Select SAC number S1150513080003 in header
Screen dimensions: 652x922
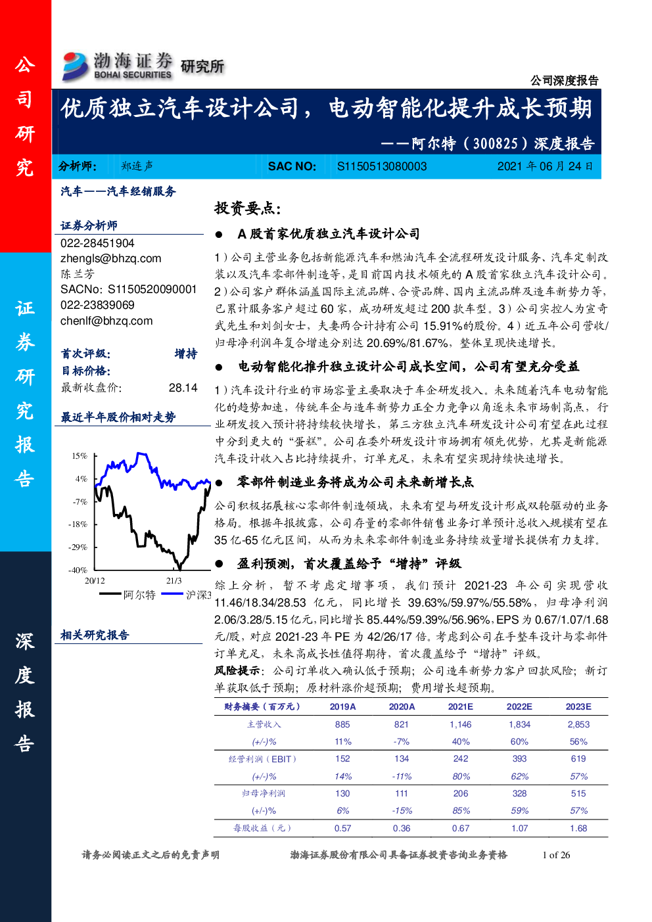[382, 167]
